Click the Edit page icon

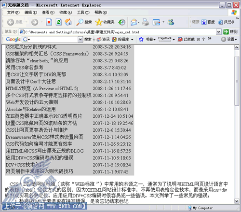click(x=156, y=22)
